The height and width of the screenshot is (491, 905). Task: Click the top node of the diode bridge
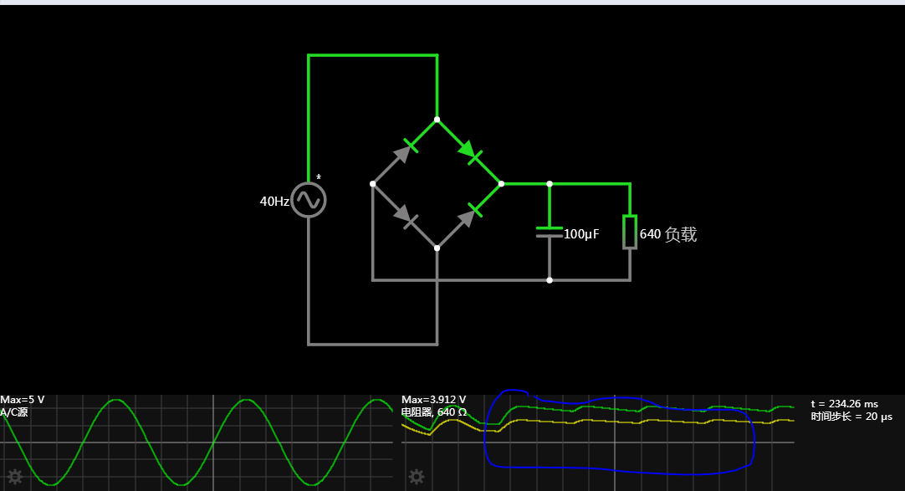pos(437,119)
